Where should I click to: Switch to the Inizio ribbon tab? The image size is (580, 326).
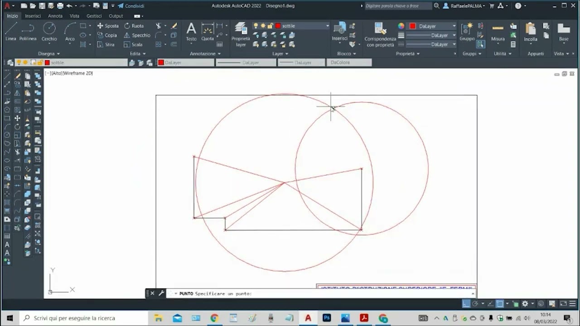tap(12, 16)
